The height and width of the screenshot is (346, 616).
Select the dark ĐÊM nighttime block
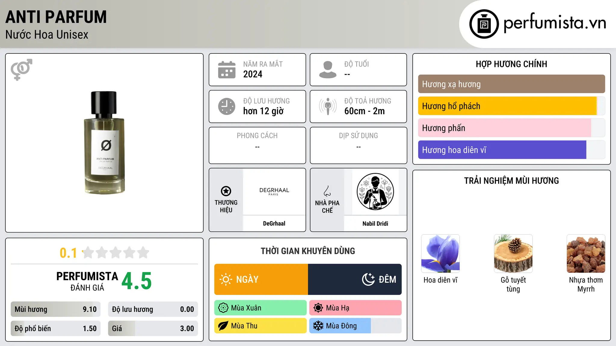point(355,279)
